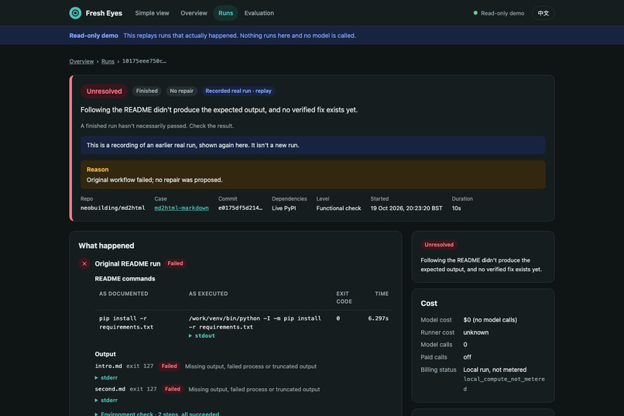Click the What happened section heading
Screen dimensions: 624x416
pos(106,246)
